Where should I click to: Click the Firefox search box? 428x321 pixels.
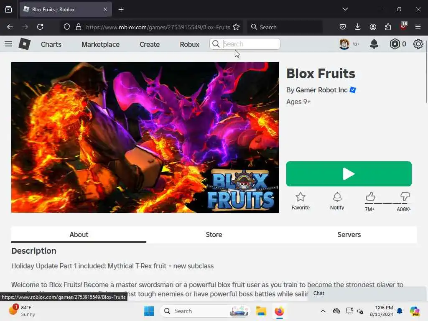click(285, 27)
